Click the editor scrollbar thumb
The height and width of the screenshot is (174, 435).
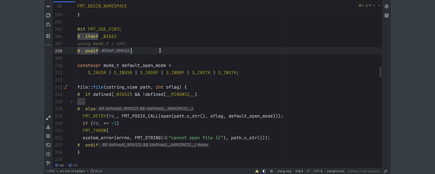pos(380,72)
